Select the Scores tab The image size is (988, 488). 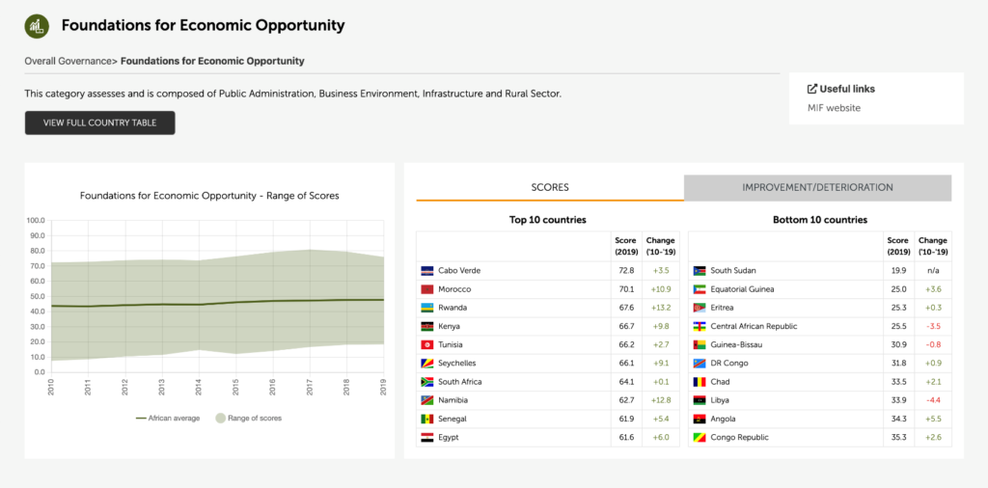click(550, 187)
